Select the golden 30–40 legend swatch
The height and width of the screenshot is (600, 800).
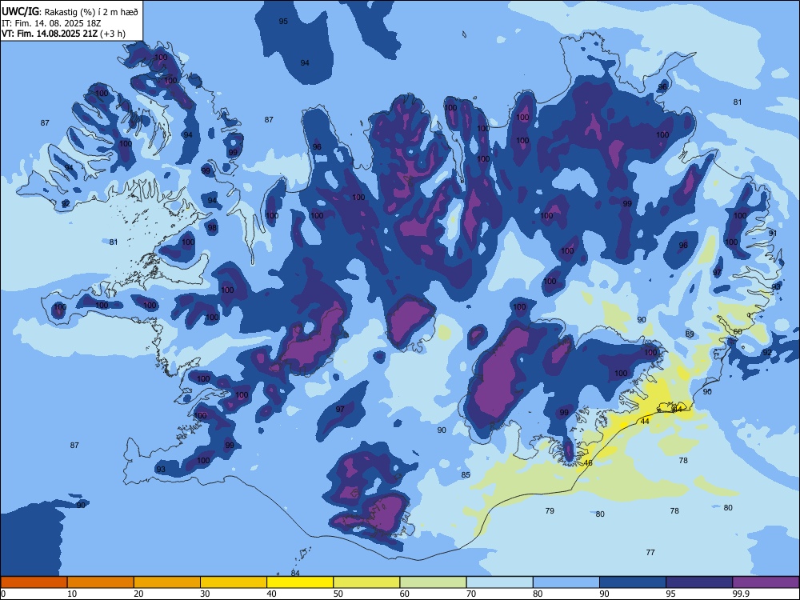tap(234, 582)
